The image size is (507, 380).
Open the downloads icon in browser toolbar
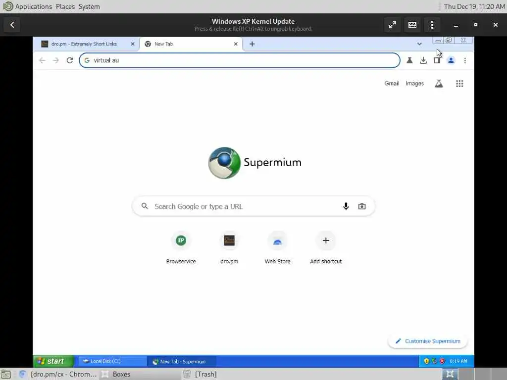(423, 60)
